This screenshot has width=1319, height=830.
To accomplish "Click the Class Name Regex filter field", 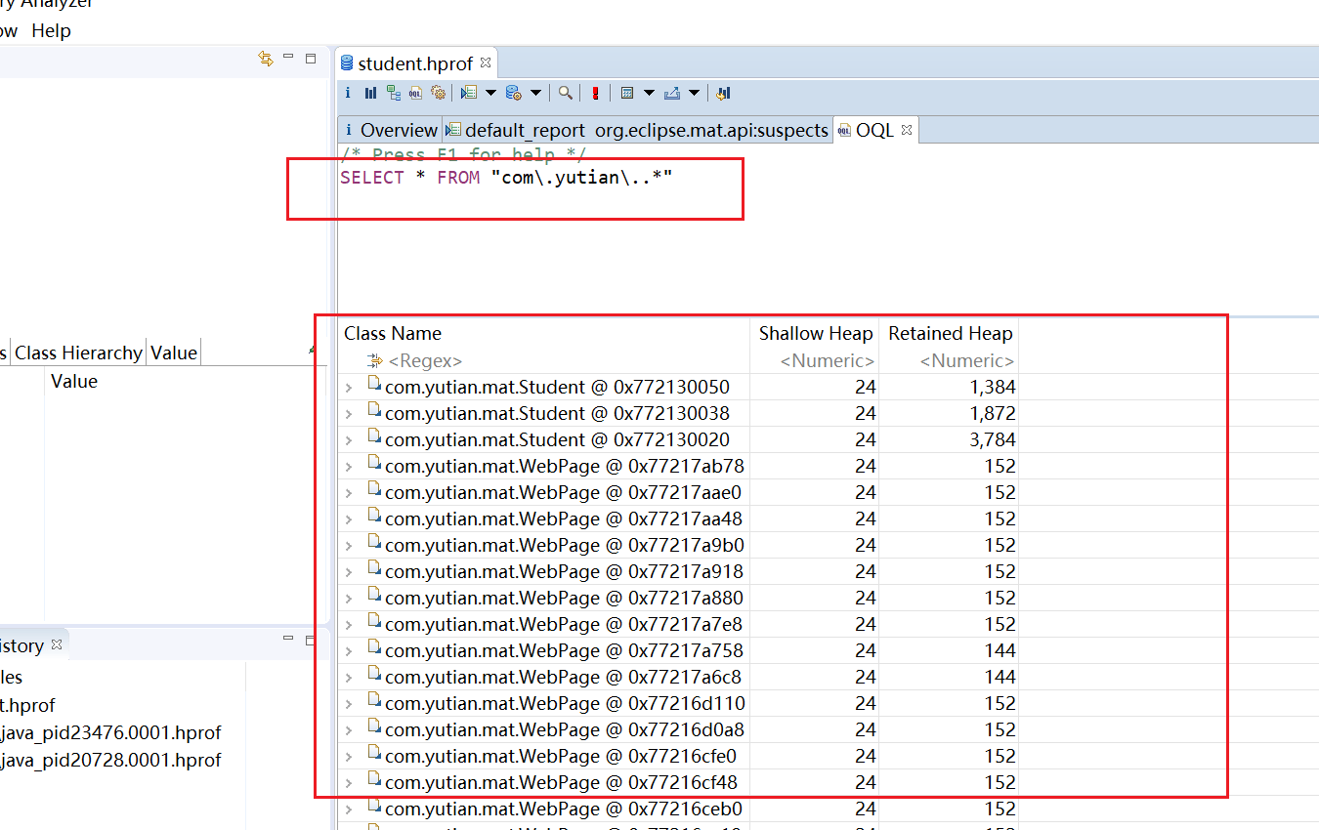I will pyautogui.click(x=425, y=361).
